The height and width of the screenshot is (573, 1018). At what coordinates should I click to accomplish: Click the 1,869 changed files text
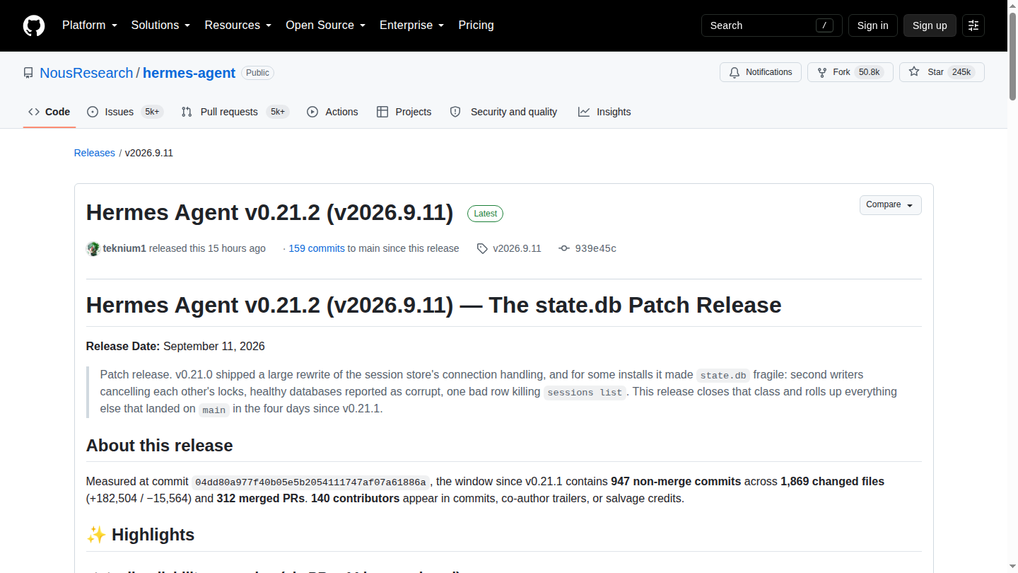(x=832, y=481)
